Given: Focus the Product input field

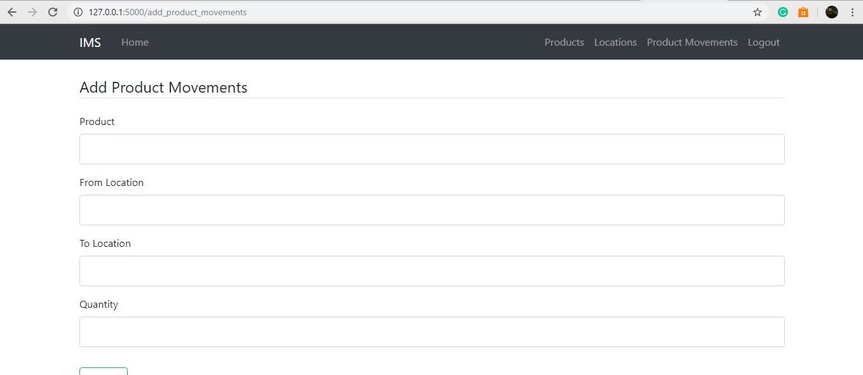Looking at the screenshot, I should tap(432, 149).
